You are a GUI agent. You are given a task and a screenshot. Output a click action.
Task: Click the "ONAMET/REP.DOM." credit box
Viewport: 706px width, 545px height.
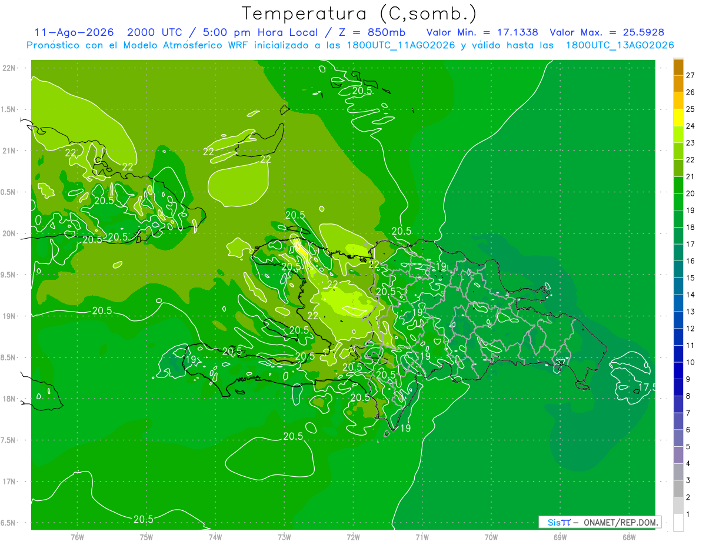tap(600, 522)
